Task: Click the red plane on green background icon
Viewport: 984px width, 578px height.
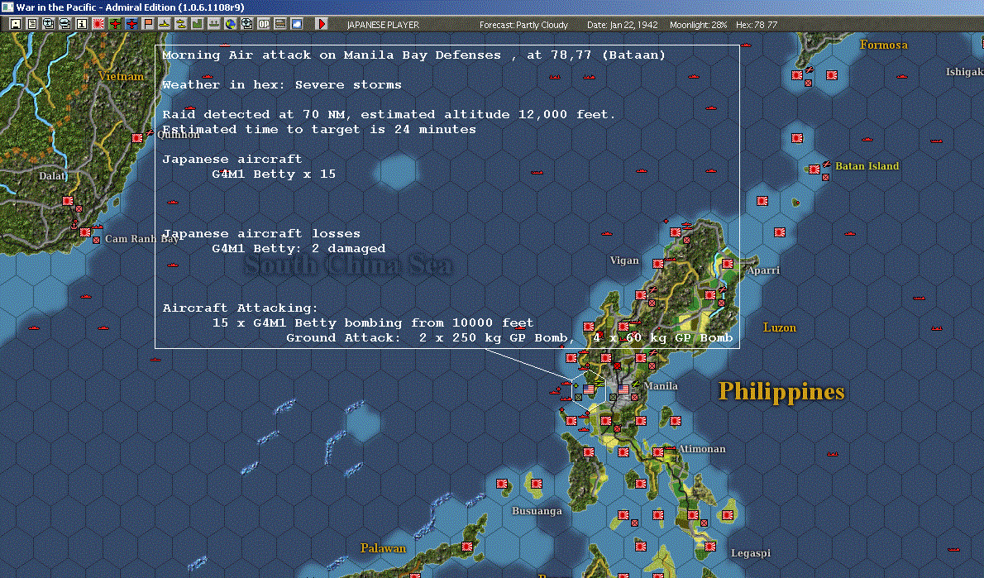Action: [115, 24]
